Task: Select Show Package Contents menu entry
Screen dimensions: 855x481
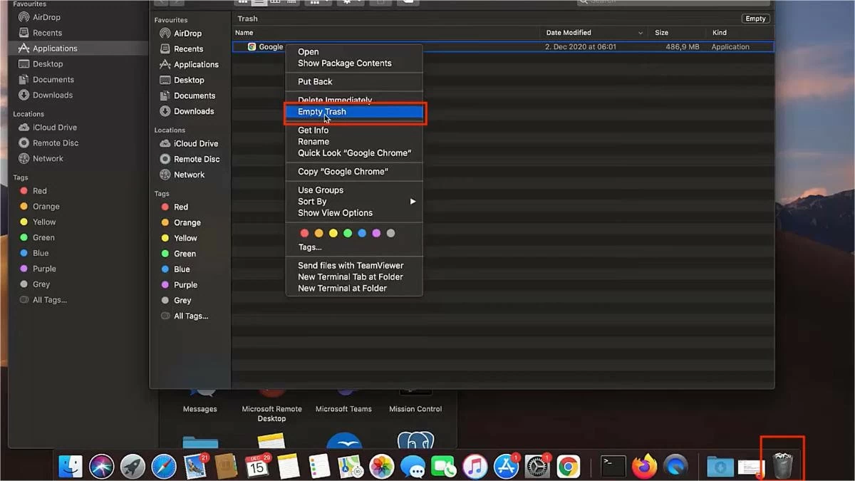Action: [344, 63]
